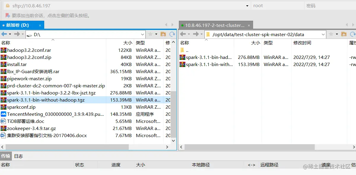Click the 远程路径 column in transfer list

click(269, 165)
